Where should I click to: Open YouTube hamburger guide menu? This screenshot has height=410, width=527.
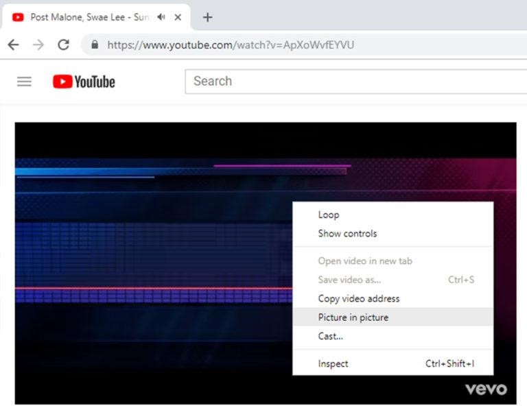24,82
